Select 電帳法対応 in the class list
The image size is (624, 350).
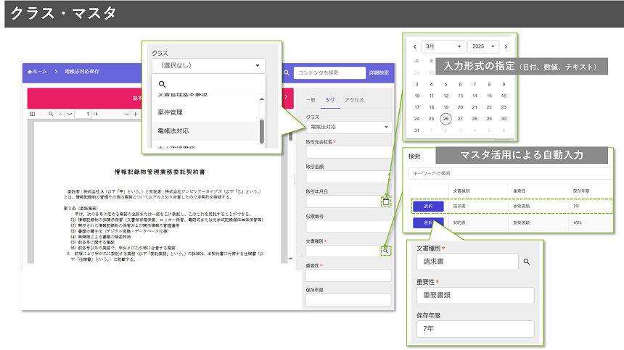pos(205,131)
